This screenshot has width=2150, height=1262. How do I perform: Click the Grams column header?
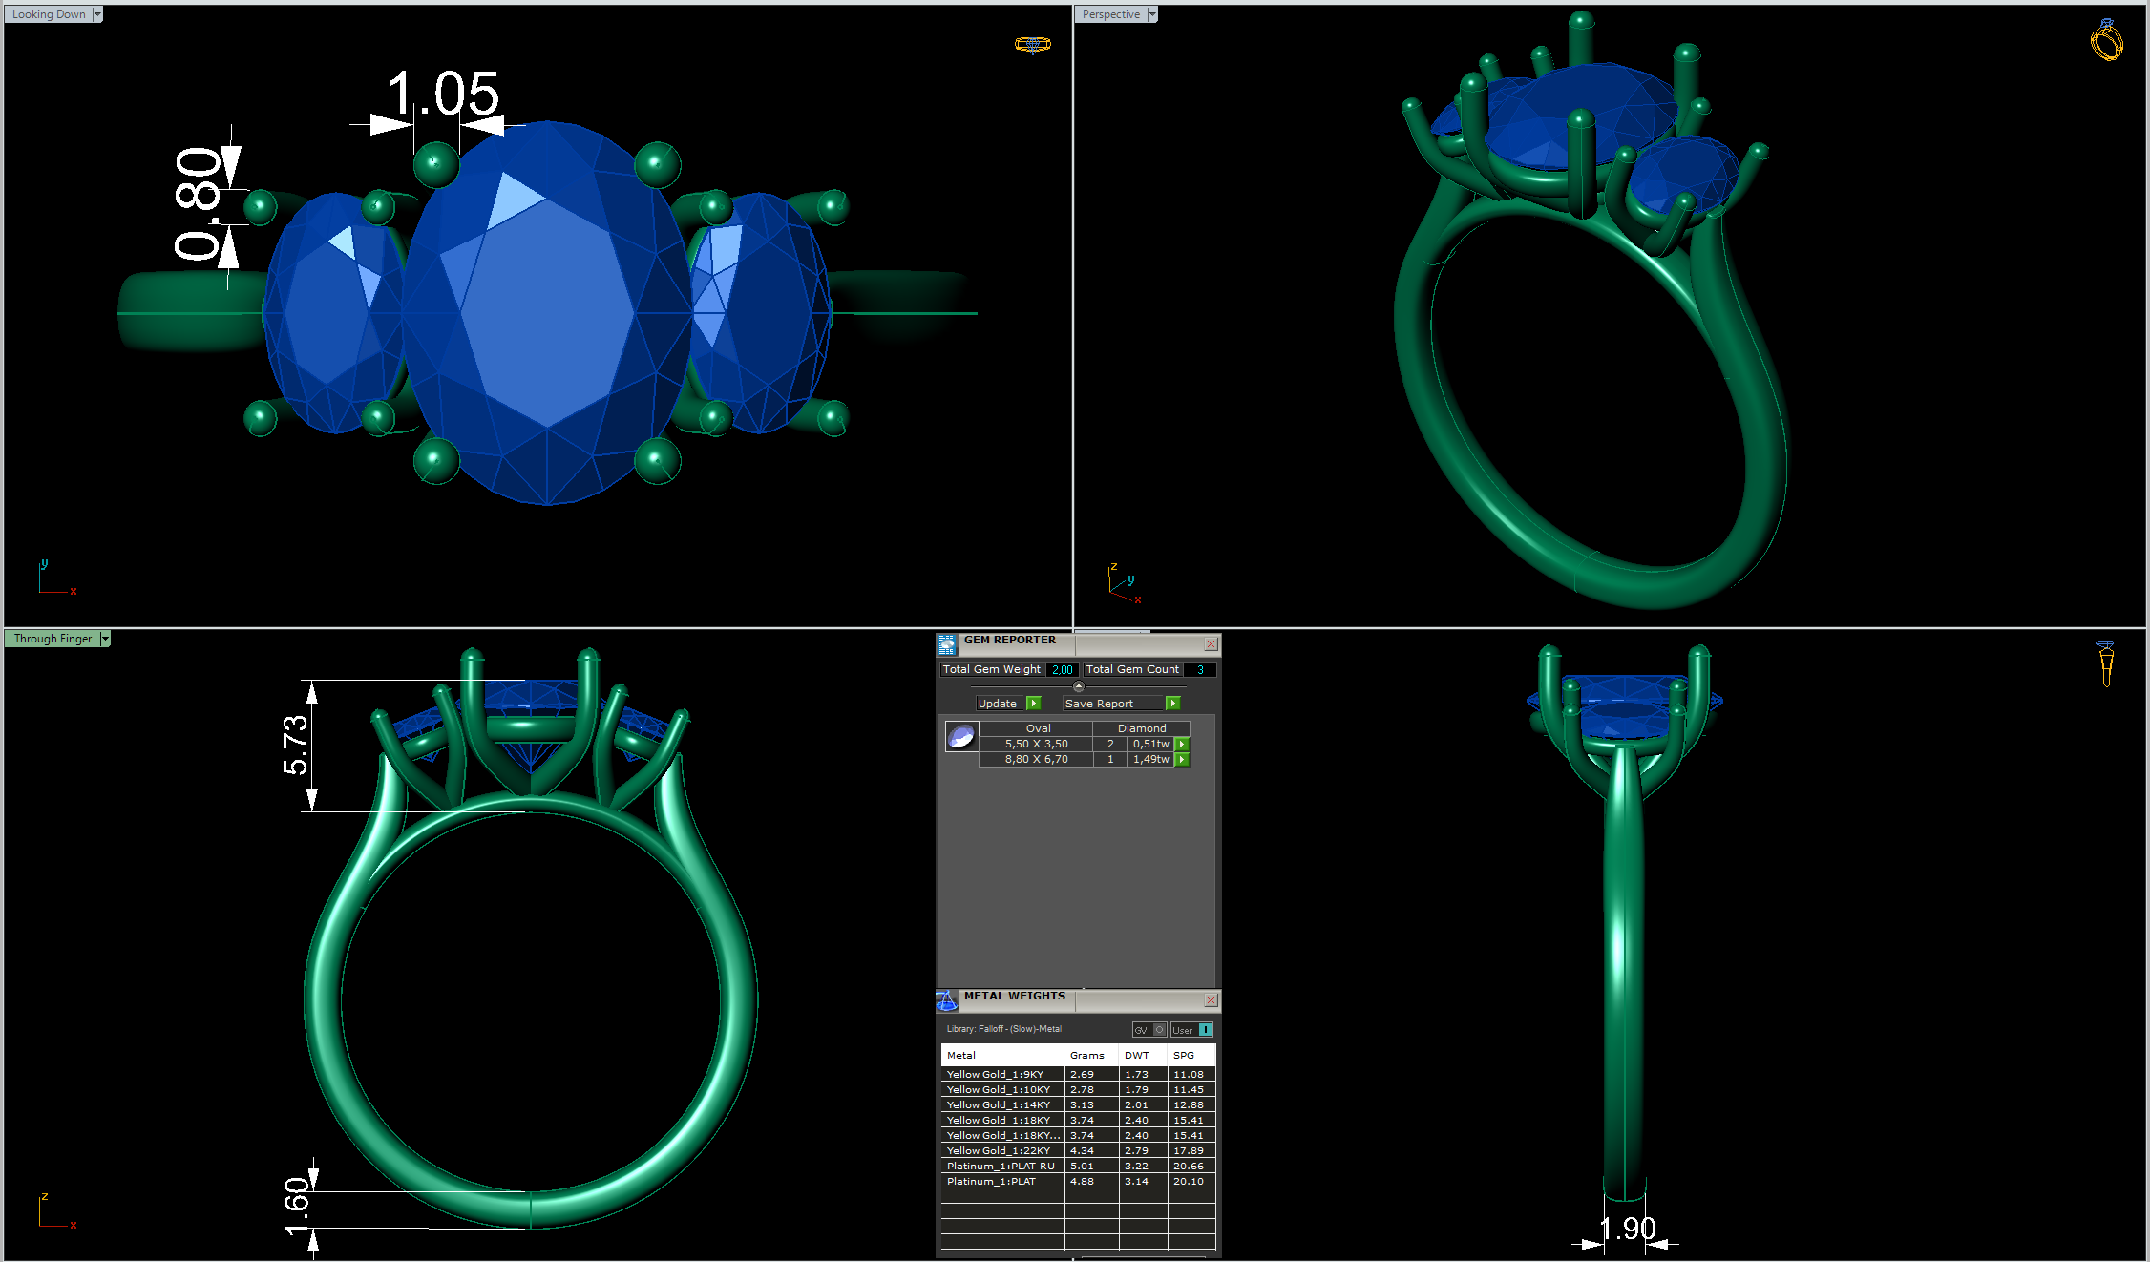point(1086,1056)
